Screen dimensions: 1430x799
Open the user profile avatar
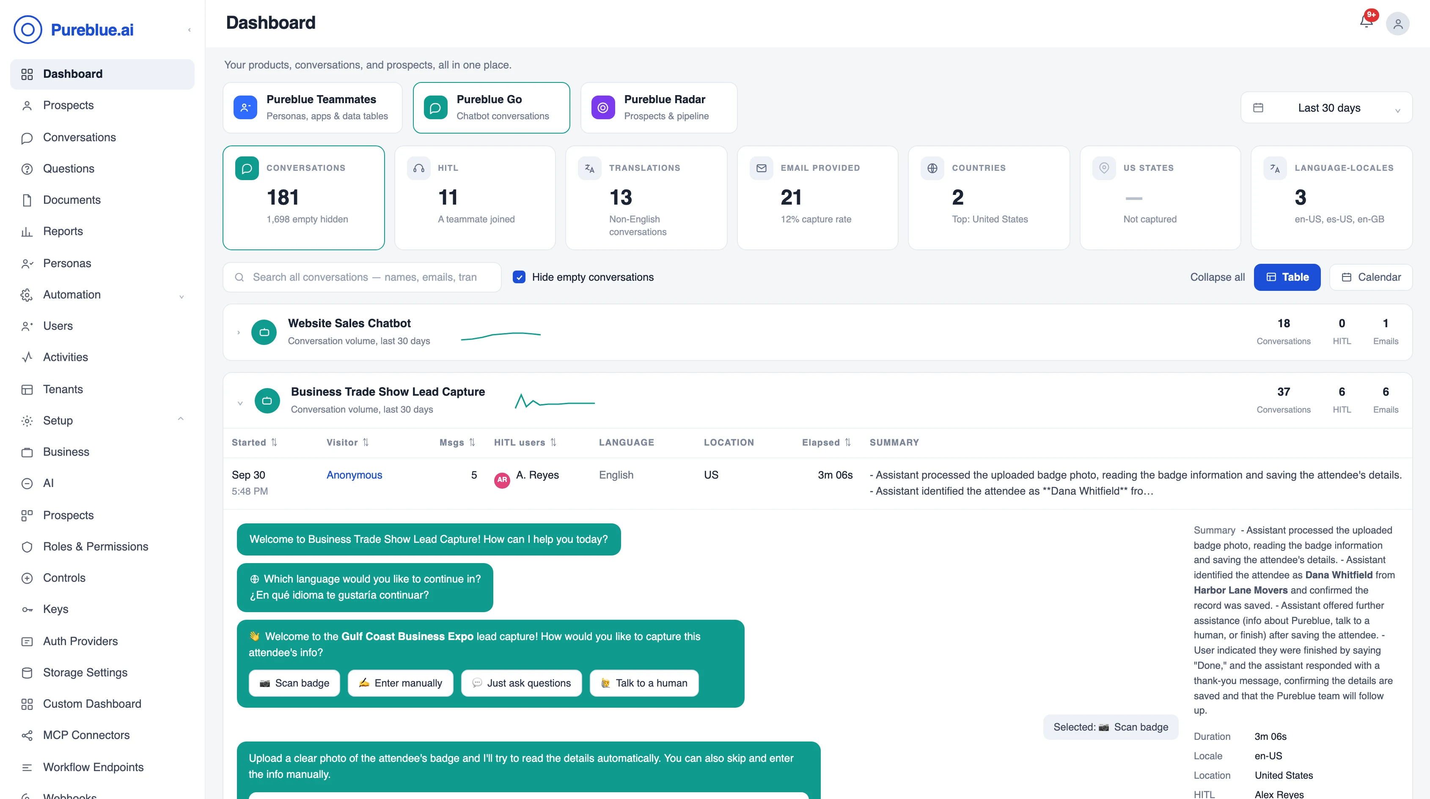point(1397,24)
